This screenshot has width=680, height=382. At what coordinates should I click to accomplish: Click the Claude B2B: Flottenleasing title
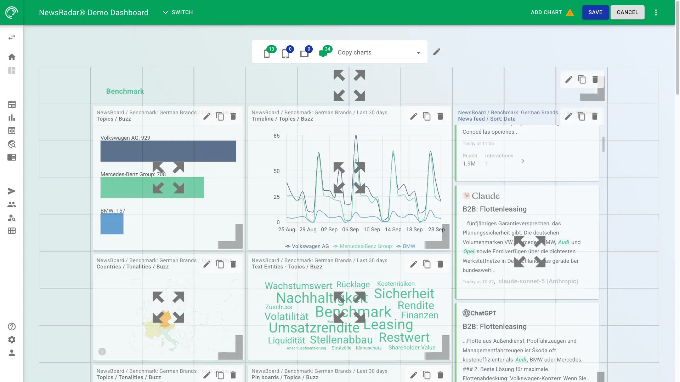point(494,209)
